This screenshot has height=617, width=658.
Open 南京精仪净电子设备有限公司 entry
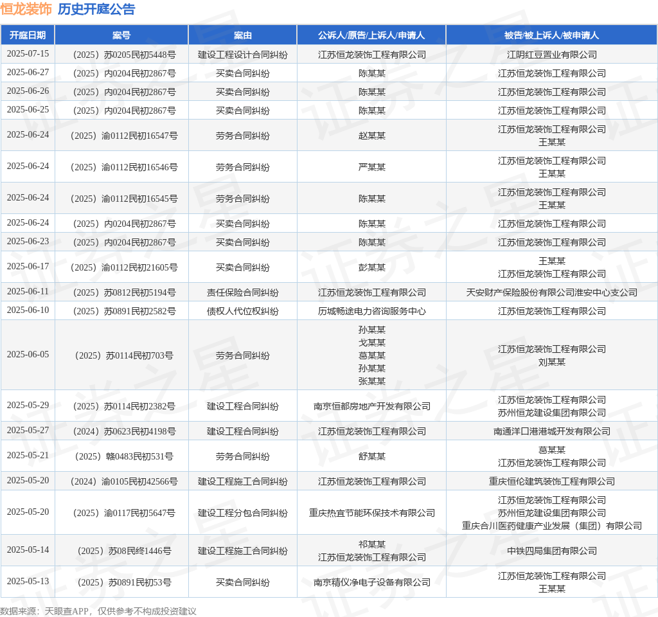coord(371,582)
